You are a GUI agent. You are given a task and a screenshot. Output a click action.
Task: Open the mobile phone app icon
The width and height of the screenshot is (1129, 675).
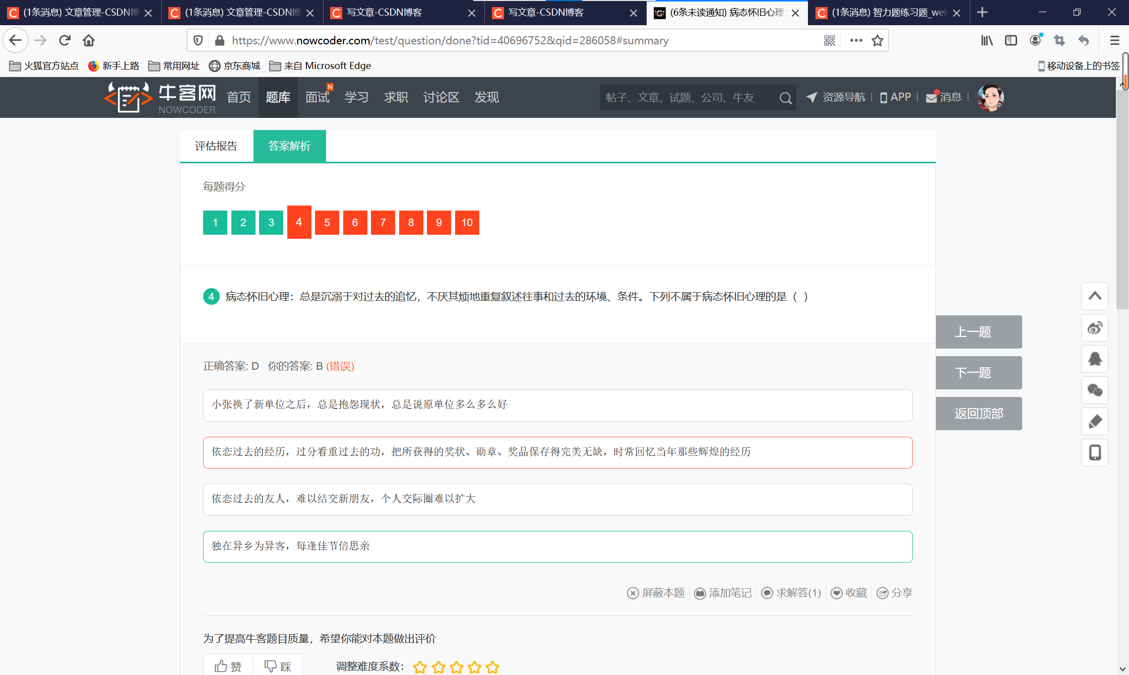click(x=1095, y=453)
